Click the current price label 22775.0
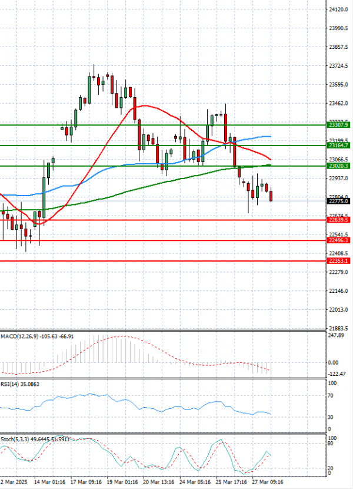This screenshot has height=489, width=353. (x=338, y=201)
